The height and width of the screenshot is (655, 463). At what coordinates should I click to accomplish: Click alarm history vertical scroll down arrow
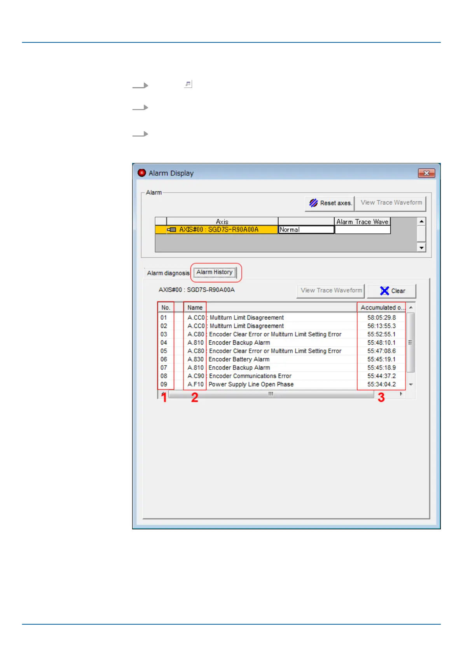click(x=411, y=384)
